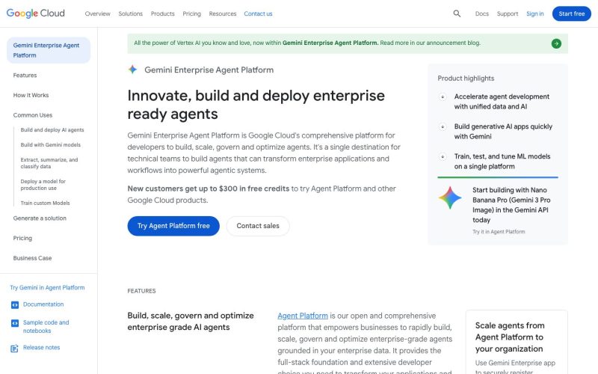
Task: Click the Start free button
Action: tap(572, 13)
